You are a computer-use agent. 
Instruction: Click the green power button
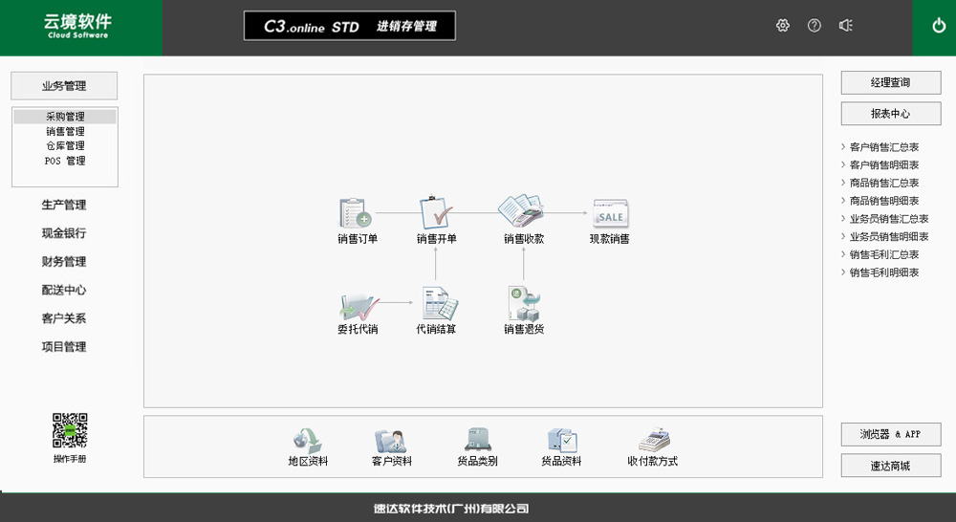(x=938, y=27)
